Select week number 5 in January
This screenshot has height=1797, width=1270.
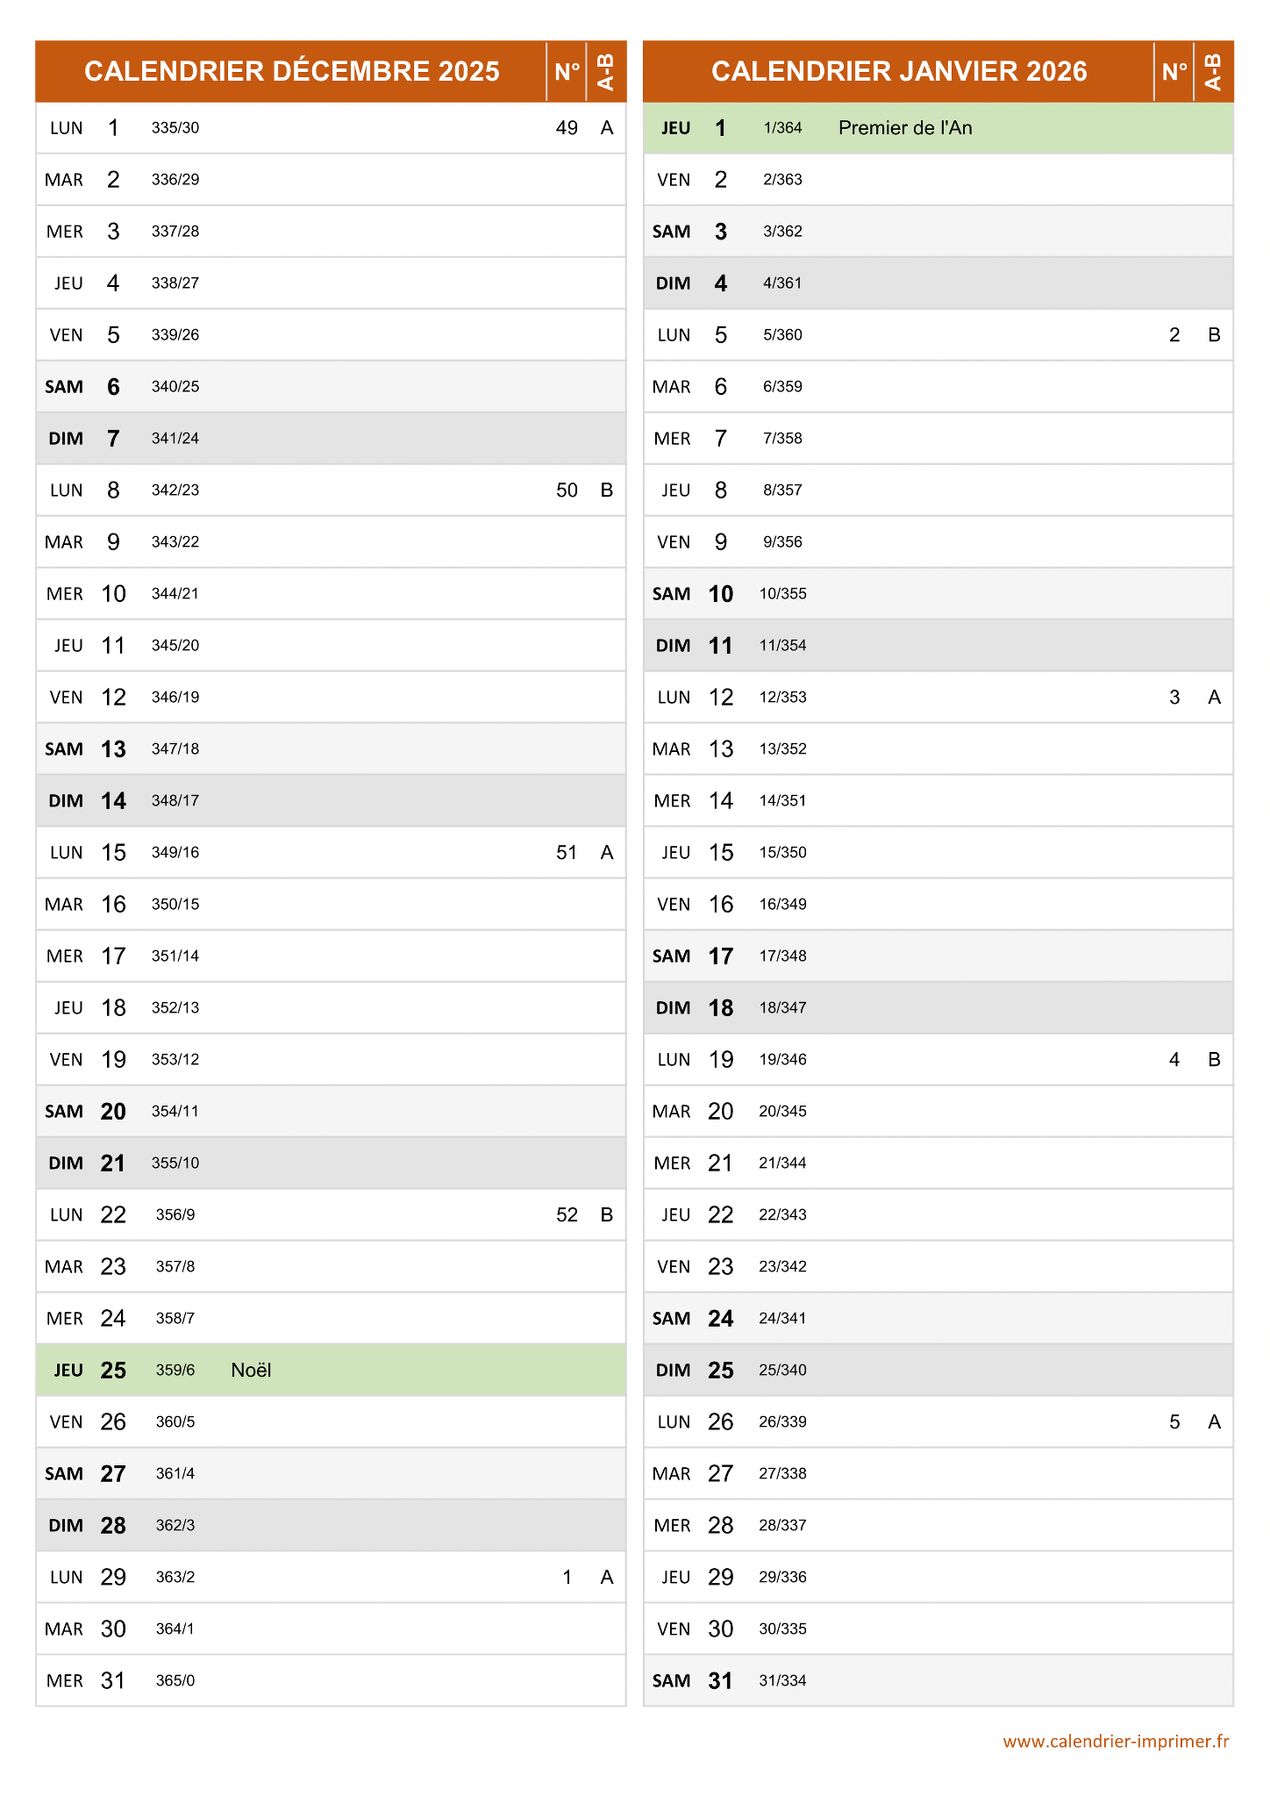tap(1174, 1422)
